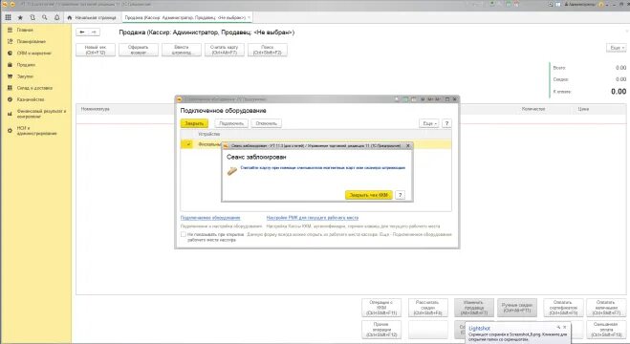The height and width of the screenshot is (344, 630).
Task: Click the Казначейство icon
Action: pos(11,99)
